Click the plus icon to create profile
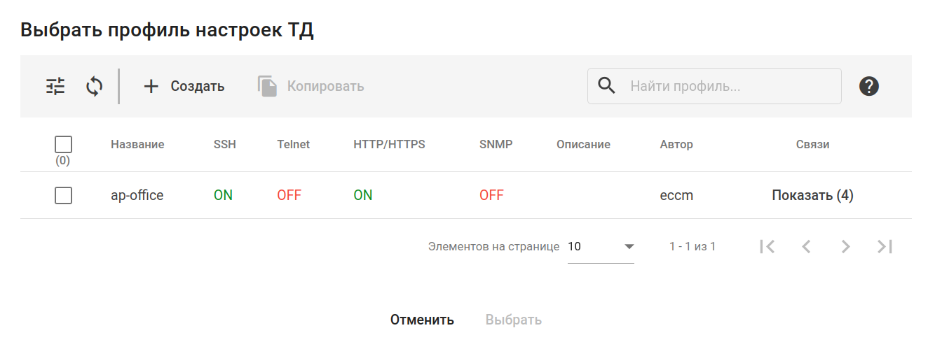This screenshot has width=935, height=342. pyautogui.click(x=151, y=87)
